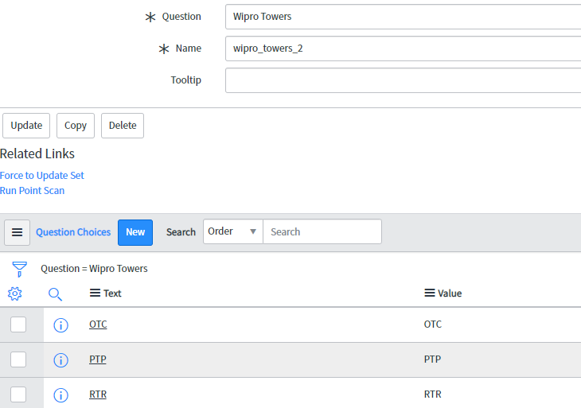
Task: Select the RTR value cell
Action: (433, 394)
